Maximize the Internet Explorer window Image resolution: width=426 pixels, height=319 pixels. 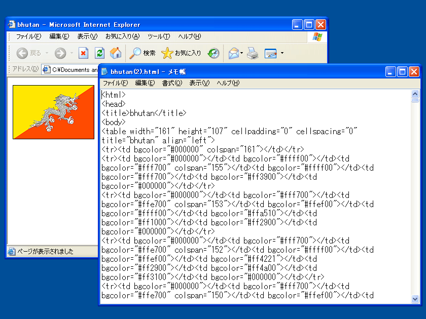pyautogui.click(x=309, y=25)
